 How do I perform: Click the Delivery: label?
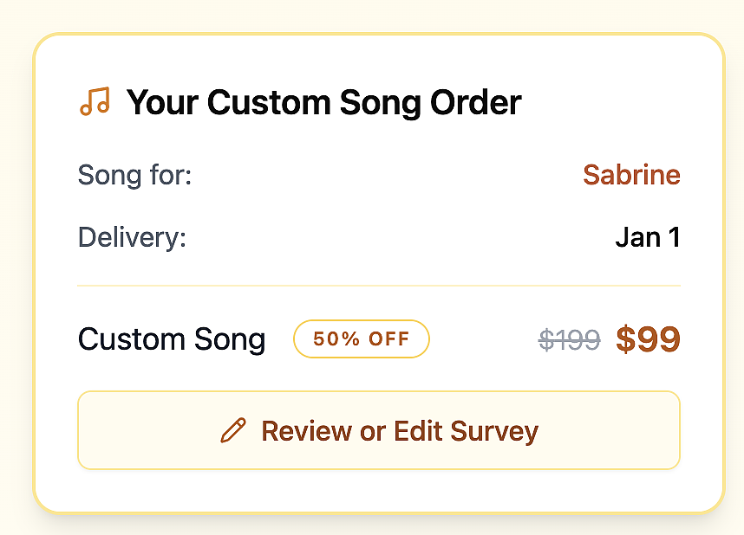(132, 237)
